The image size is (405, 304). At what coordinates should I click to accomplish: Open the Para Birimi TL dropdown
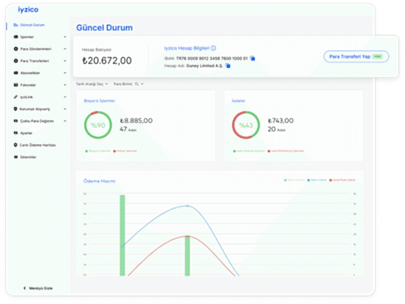(x=128, y=84)
